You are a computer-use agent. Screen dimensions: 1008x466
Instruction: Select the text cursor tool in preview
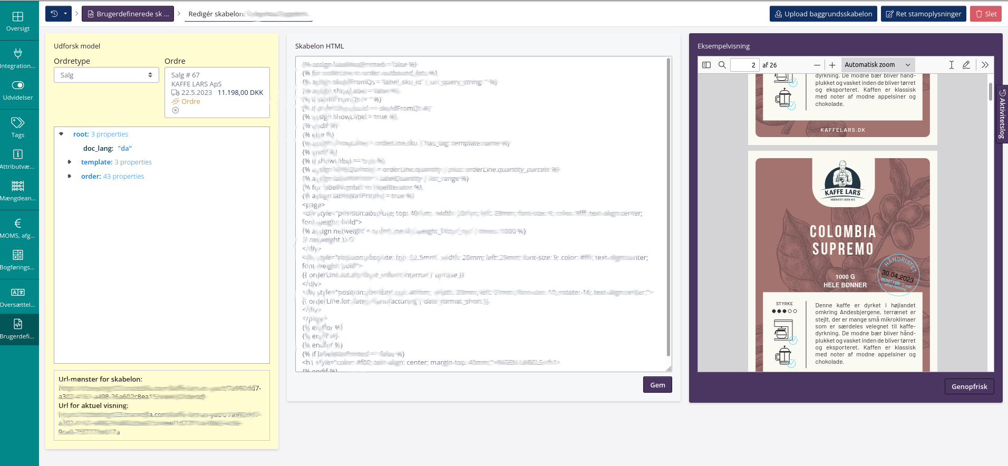[x=951, y=65]
